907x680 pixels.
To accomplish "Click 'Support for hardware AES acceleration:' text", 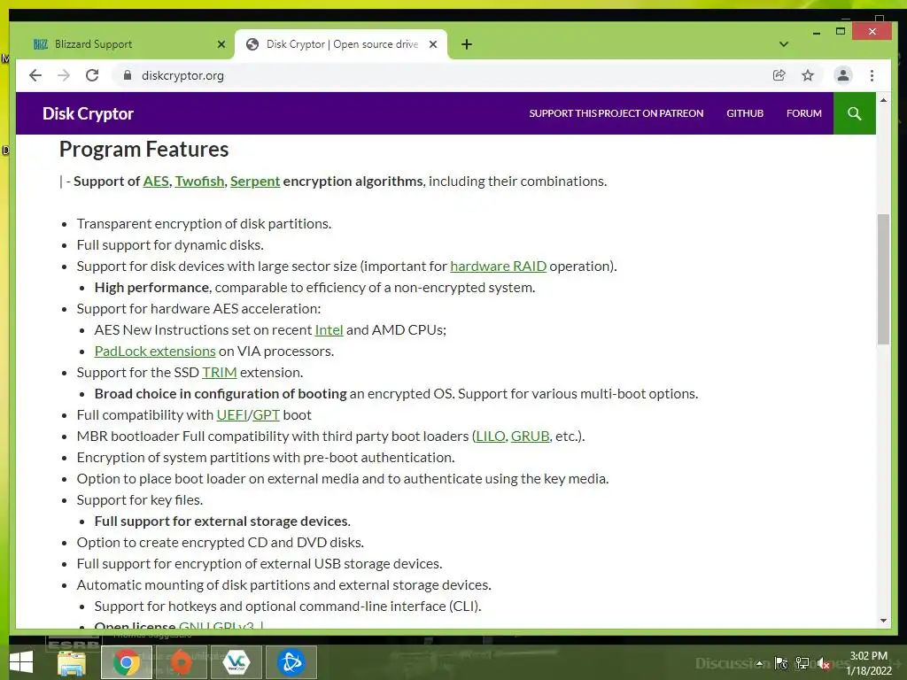I will tap(199, 309).
